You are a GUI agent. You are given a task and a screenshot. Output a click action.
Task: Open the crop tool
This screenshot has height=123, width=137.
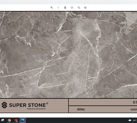click(85, 8)
